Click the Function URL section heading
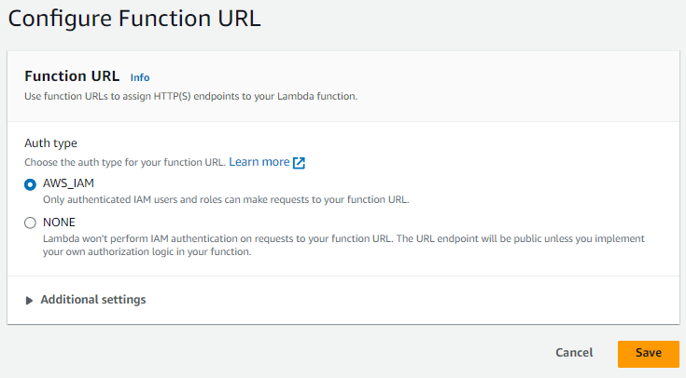The width and height of the screenshot is (686, 378). pyautogui.click(x=72, y=76)
